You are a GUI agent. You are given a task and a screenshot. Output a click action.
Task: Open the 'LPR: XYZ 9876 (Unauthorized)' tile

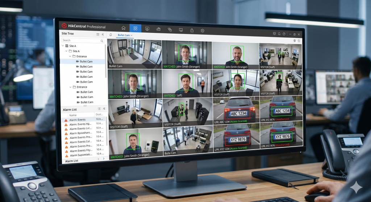coord(282,135)
